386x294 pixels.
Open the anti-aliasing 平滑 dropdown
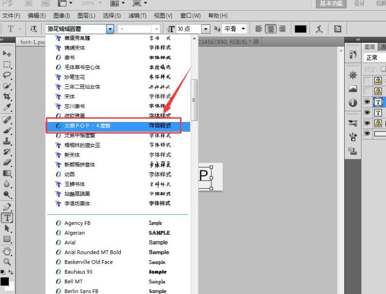[x=234, y=29]
